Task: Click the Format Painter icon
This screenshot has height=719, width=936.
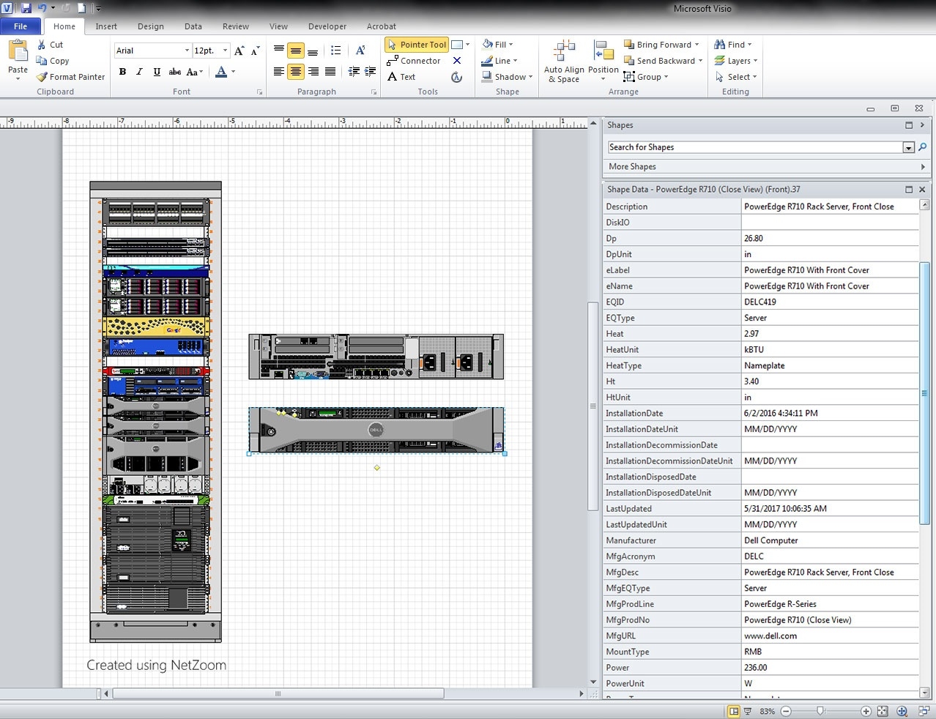Action: coord(42,77)
